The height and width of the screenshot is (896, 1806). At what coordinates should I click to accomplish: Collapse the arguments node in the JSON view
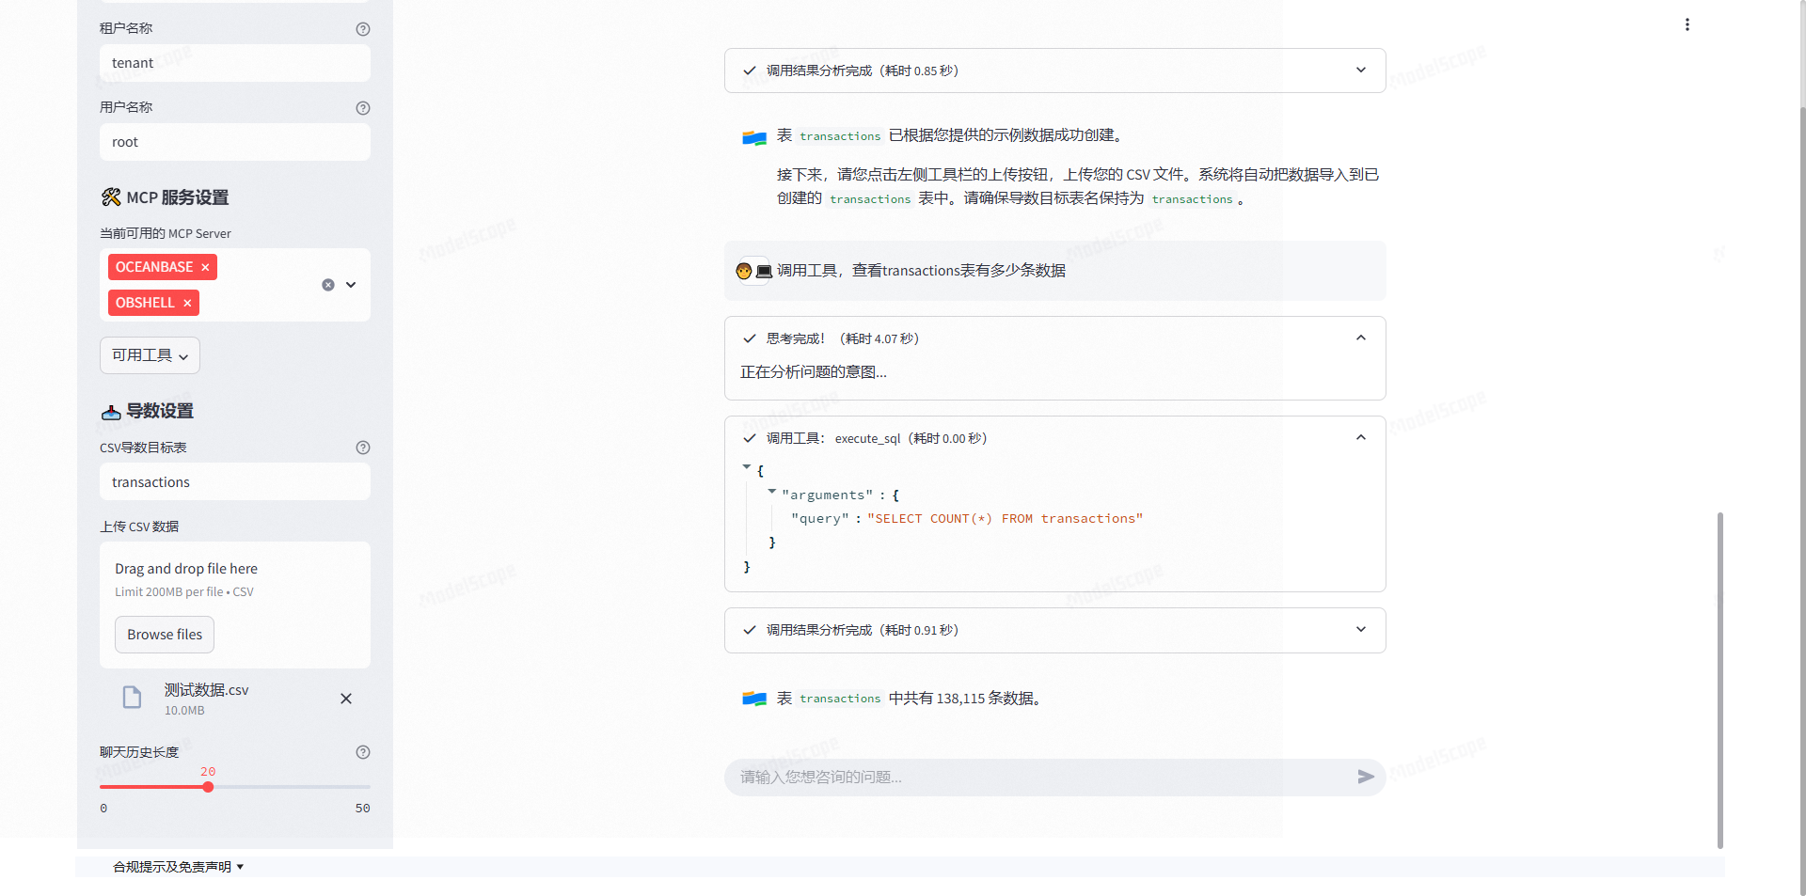772,493
